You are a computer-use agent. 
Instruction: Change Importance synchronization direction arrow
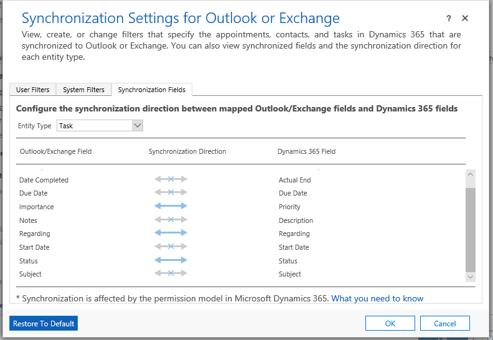171,207
